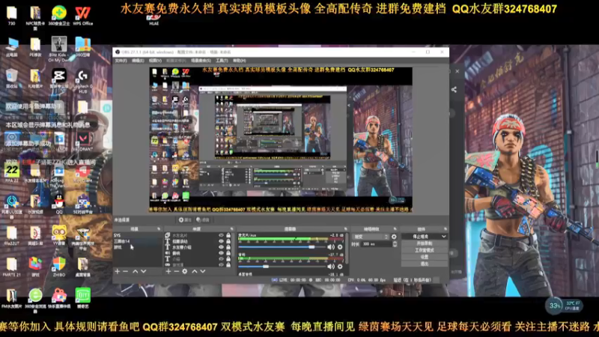Open the 视图(V) menu in OBS
599x337 pixels.
coord(155,61)
